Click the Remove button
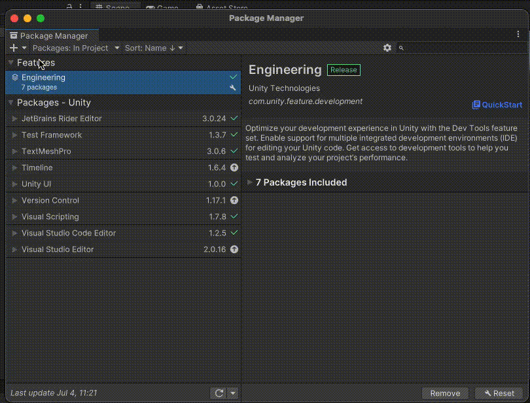Screen dimensions: 530x403 (x=445, y=393)
